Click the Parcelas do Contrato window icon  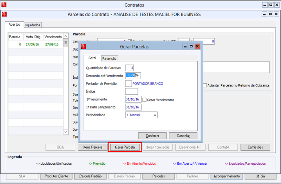click(4, 14)
